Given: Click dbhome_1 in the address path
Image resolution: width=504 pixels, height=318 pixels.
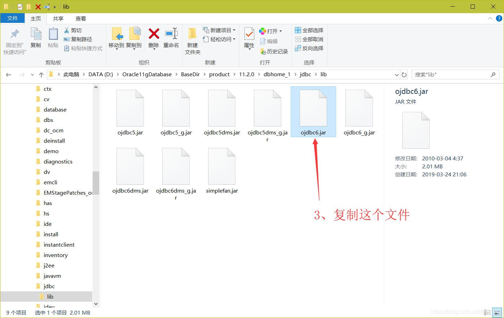Looking at the screenshot, I should [277, 74].
